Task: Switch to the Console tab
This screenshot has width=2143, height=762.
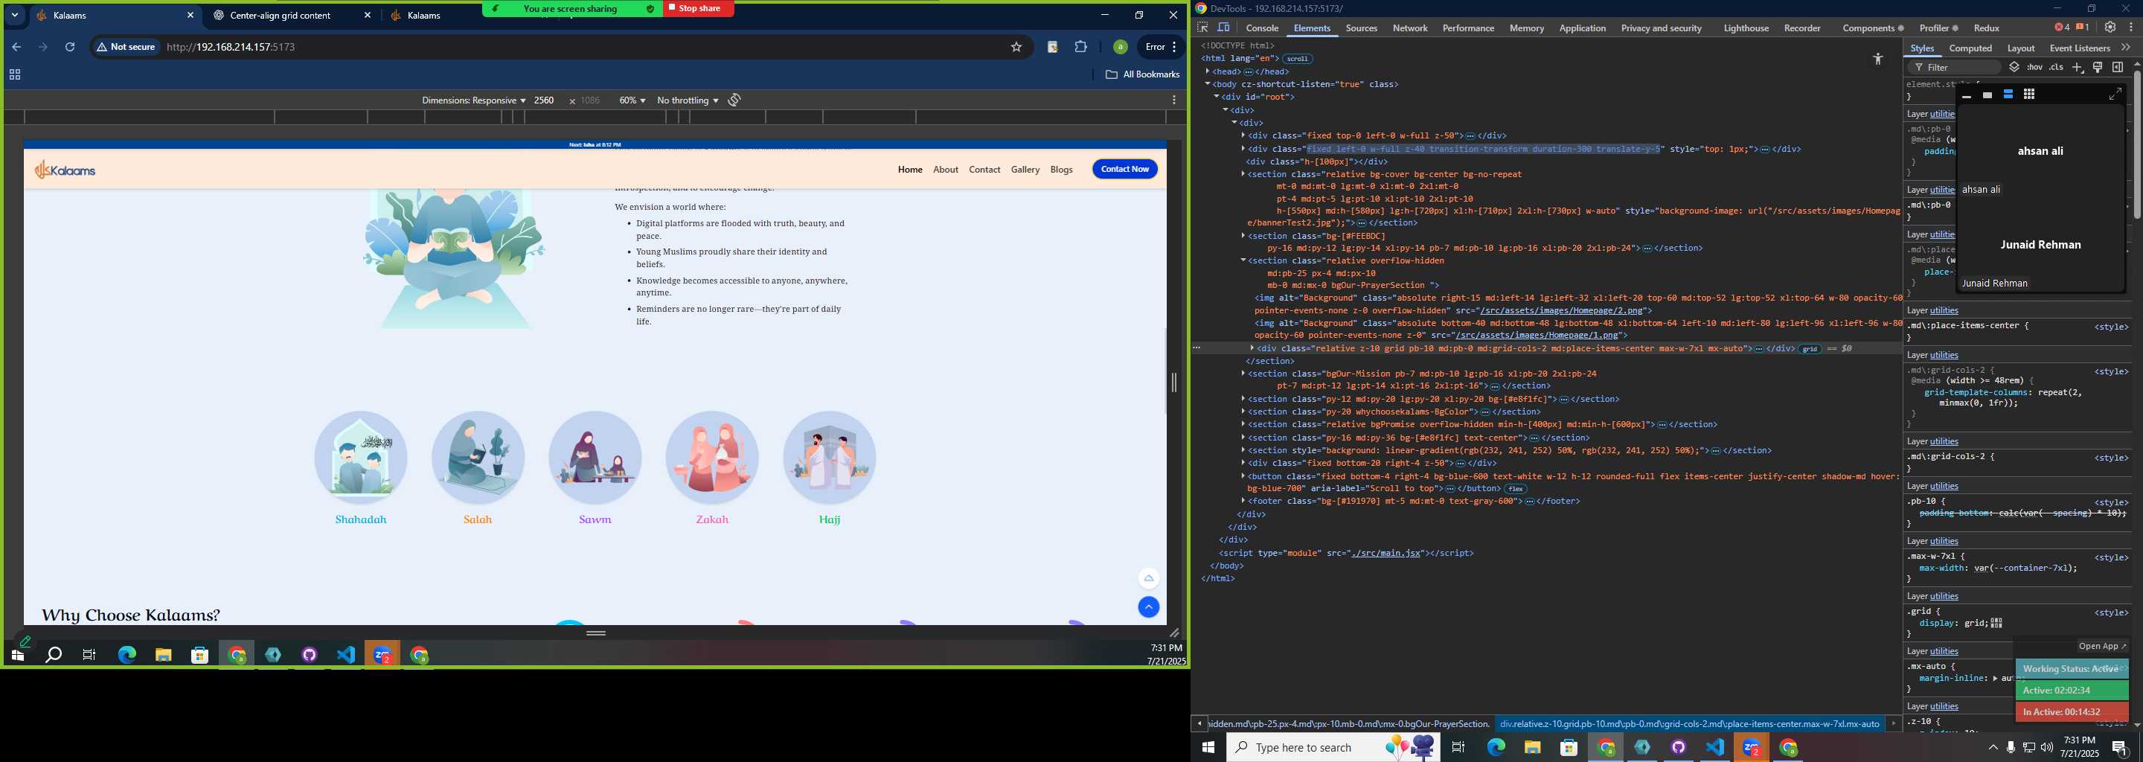Action: [1261, 28]
